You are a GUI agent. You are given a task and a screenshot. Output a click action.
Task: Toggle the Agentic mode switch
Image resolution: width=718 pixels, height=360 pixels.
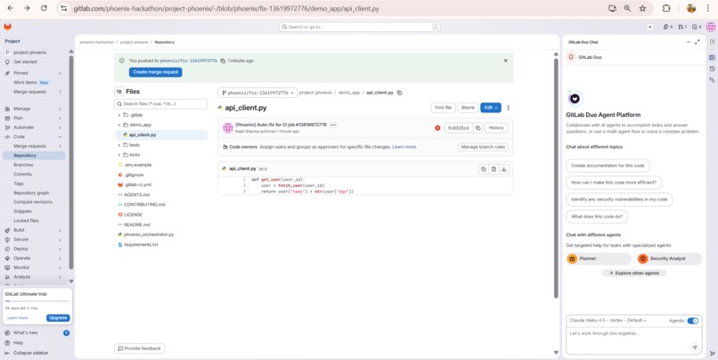693,321
